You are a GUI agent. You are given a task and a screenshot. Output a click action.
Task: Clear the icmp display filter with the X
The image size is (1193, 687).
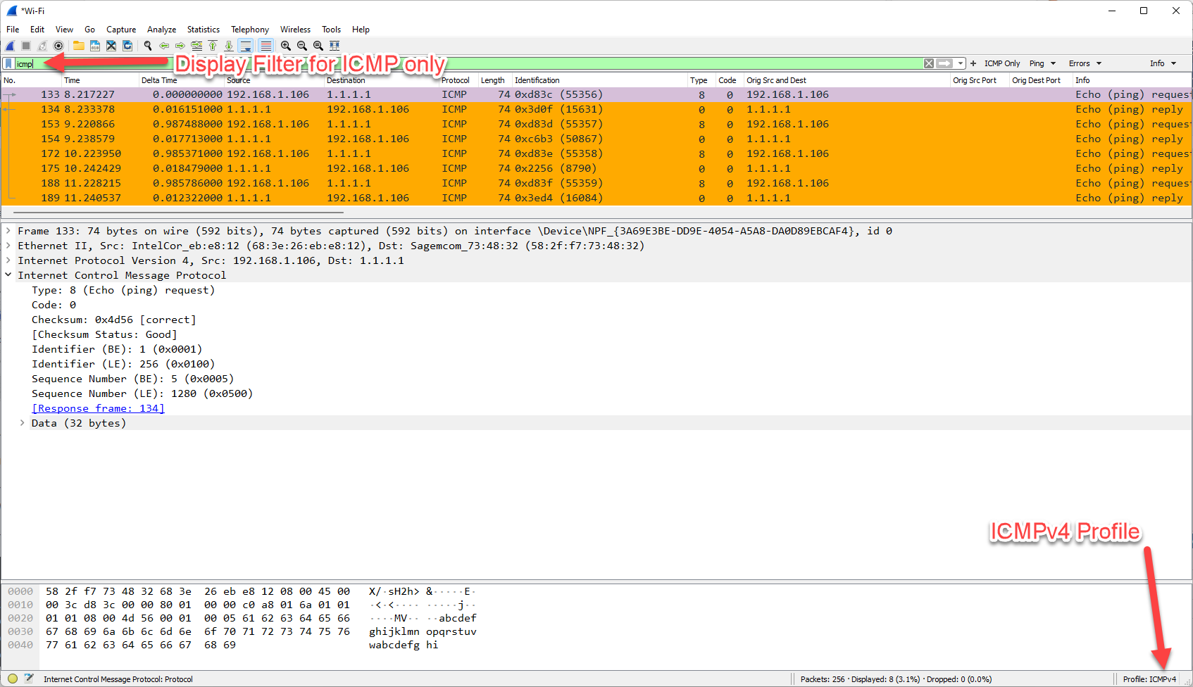pos(929,63)
